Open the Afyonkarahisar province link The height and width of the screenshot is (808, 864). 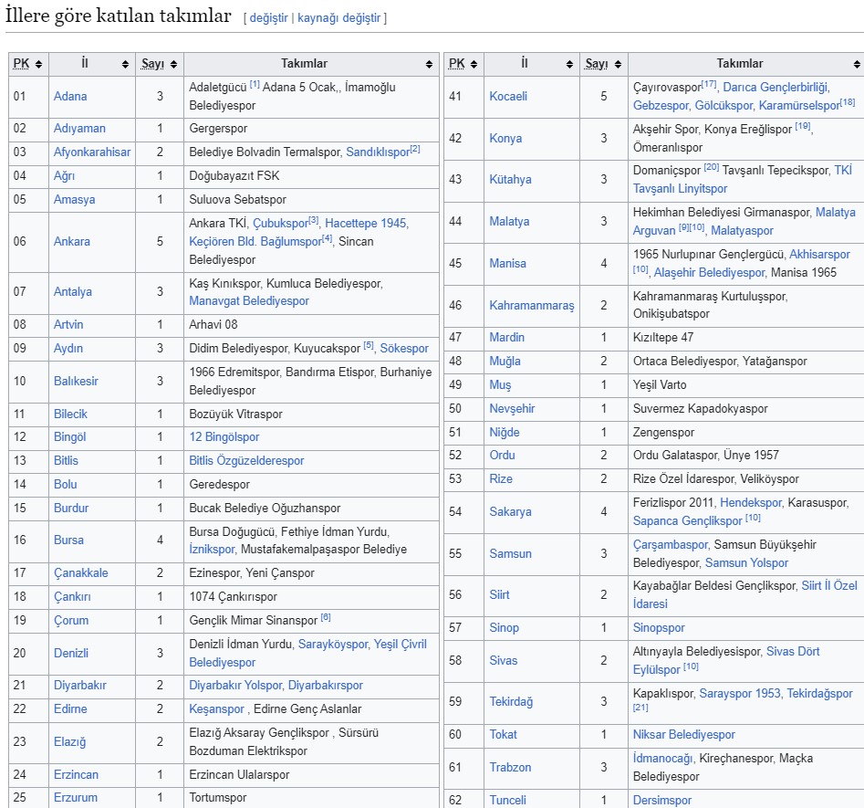click(92, 152)
